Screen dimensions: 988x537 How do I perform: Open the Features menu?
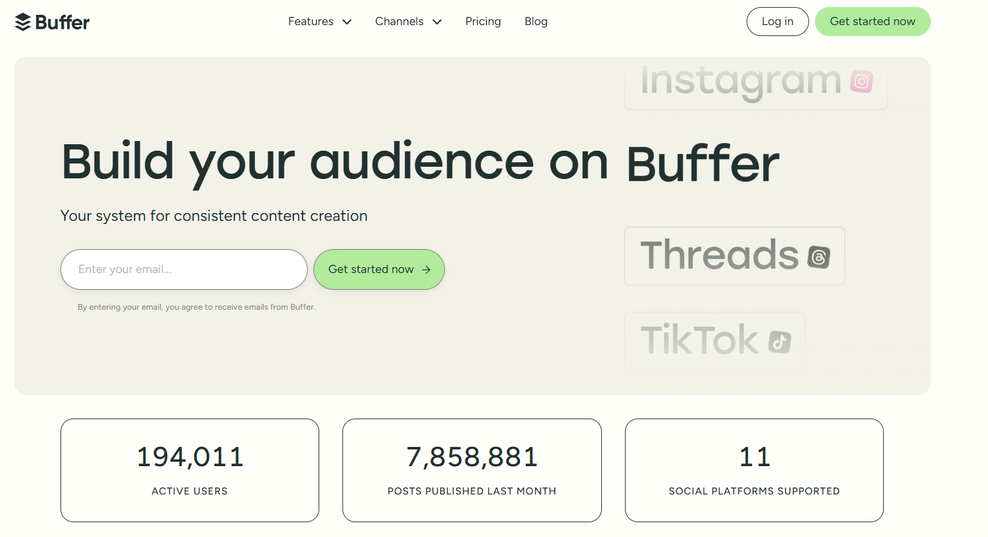click(x=320, y=21)
